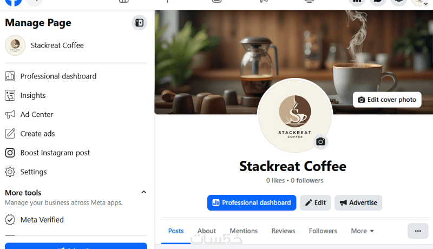The height and width of the screenshot is (249, 433).
Task: Switch to the Reviews tab
Action: [283, 231]
